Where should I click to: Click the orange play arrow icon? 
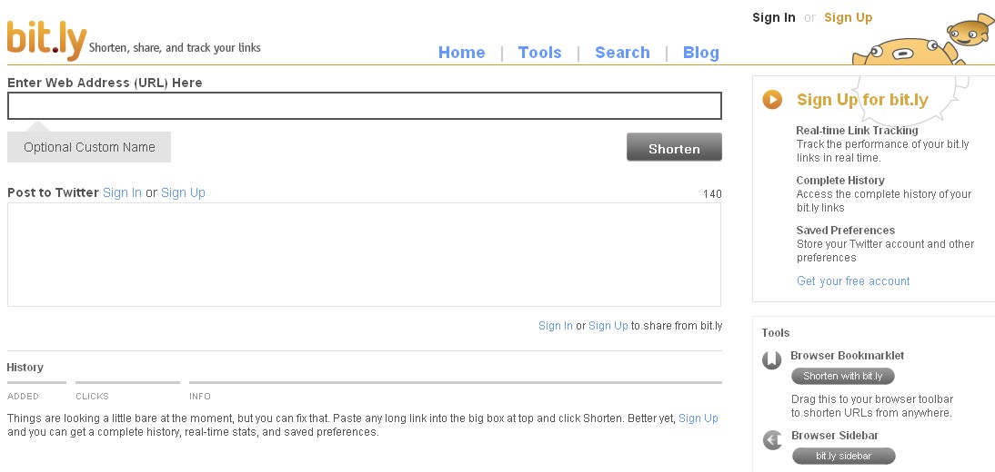click(x=772, y=100)
